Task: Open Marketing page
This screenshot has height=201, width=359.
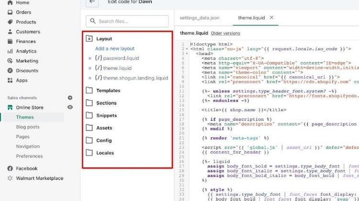Action: [x=27, y=61]
